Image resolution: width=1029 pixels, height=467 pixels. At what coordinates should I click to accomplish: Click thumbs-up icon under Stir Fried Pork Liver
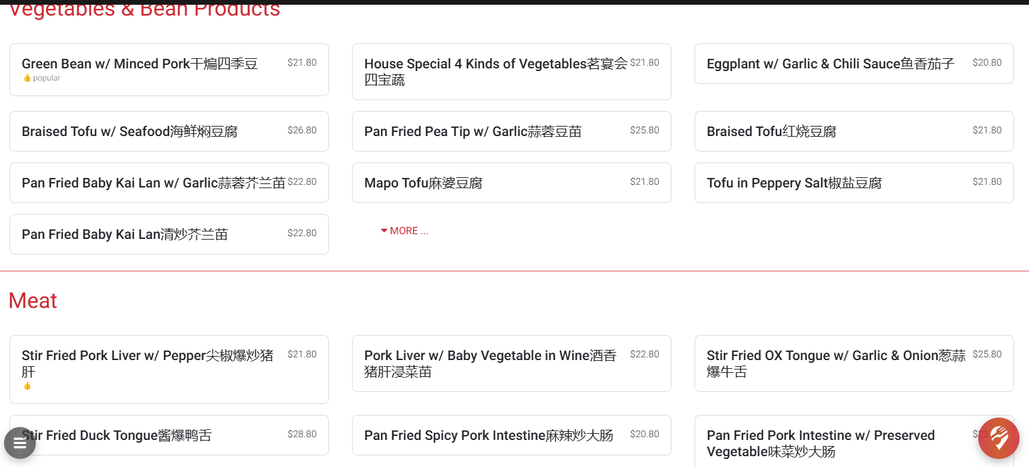click(x=27, y=386)
